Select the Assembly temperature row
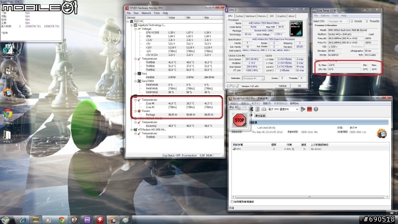The image size is (398, 224). click(x=175, y=126)
